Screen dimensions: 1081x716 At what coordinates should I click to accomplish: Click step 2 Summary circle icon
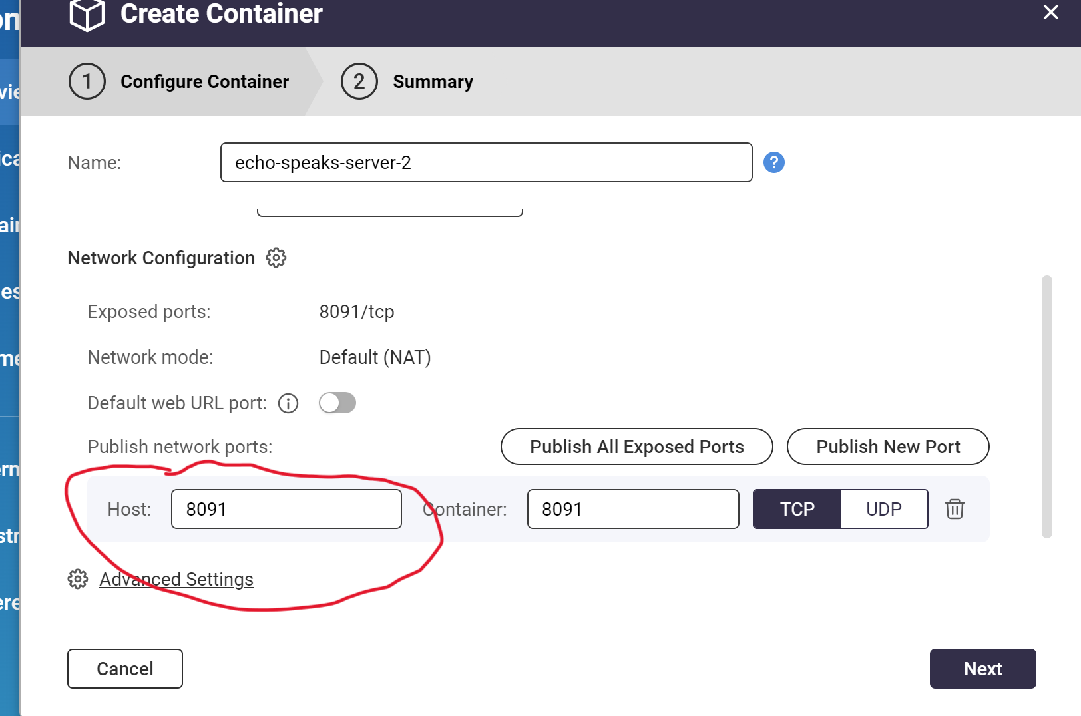[x=359, y=81]
